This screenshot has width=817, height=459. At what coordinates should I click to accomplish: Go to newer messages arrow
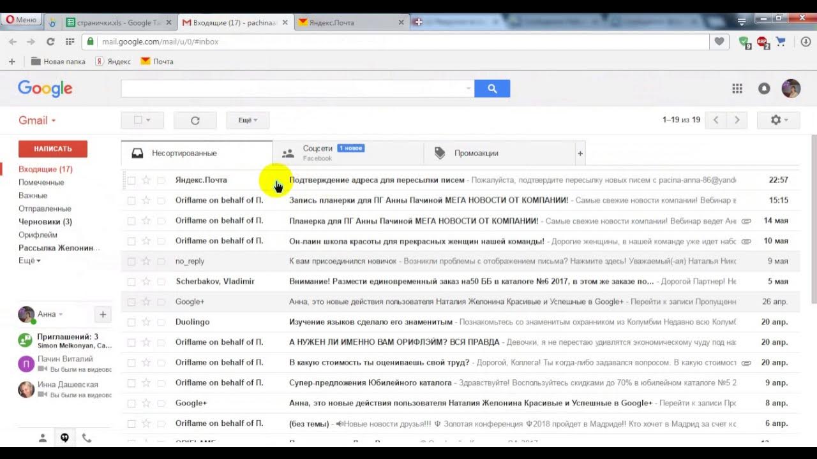[716, 120]
